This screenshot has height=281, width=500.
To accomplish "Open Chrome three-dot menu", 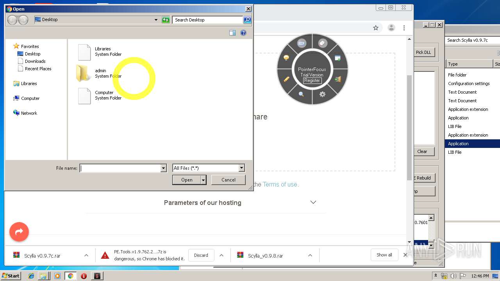I will [x=404, y=28].
